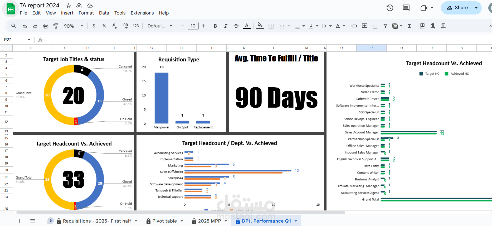The width and height of the screenshot is (492, 226).
Task: Open the Help menu
Action: [x=164, y=13]
